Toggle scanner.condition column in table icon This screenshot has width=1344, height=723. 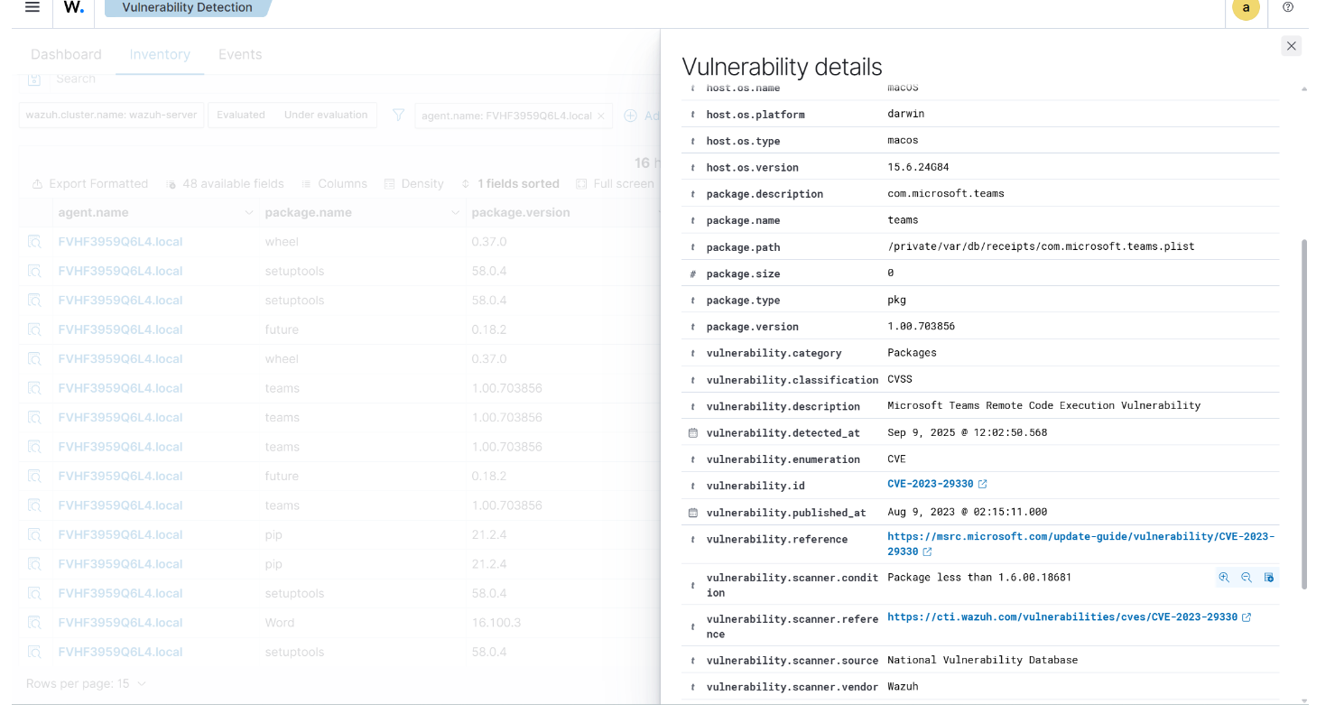(x=1268, y=578)
